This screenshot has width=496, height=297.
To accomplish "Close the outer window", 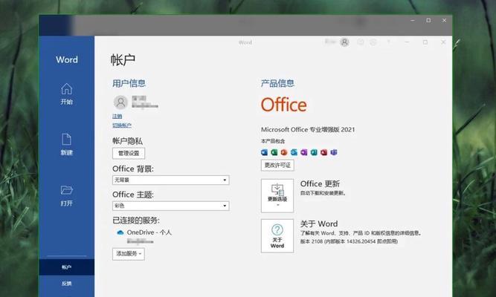I will [x=444, y=20].
